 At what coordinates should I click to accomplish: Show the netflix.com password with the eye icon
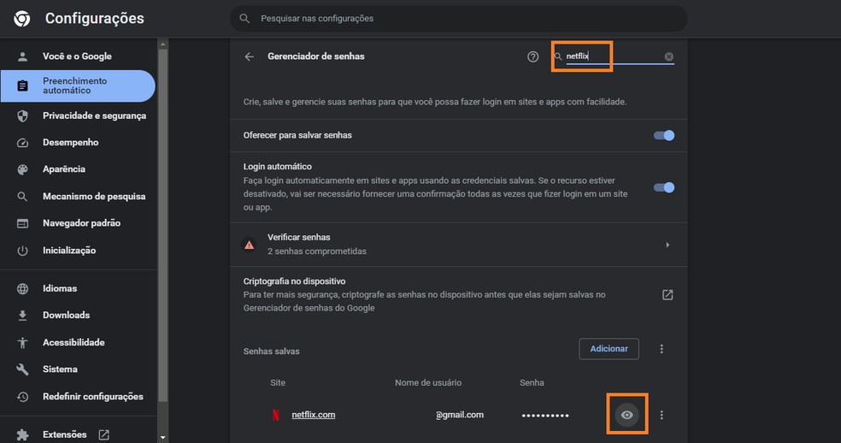tap(627, 415)
